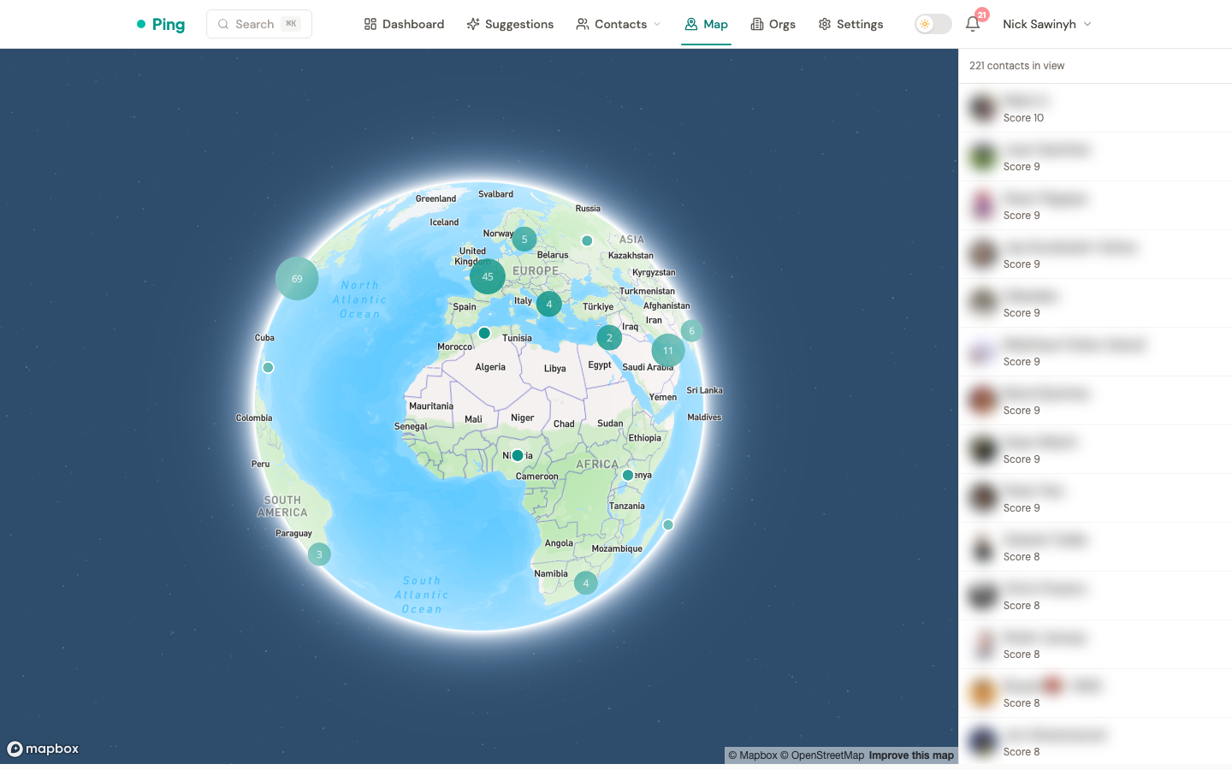Click the 2 contacts cluster near Iraq

click(609, 338)
